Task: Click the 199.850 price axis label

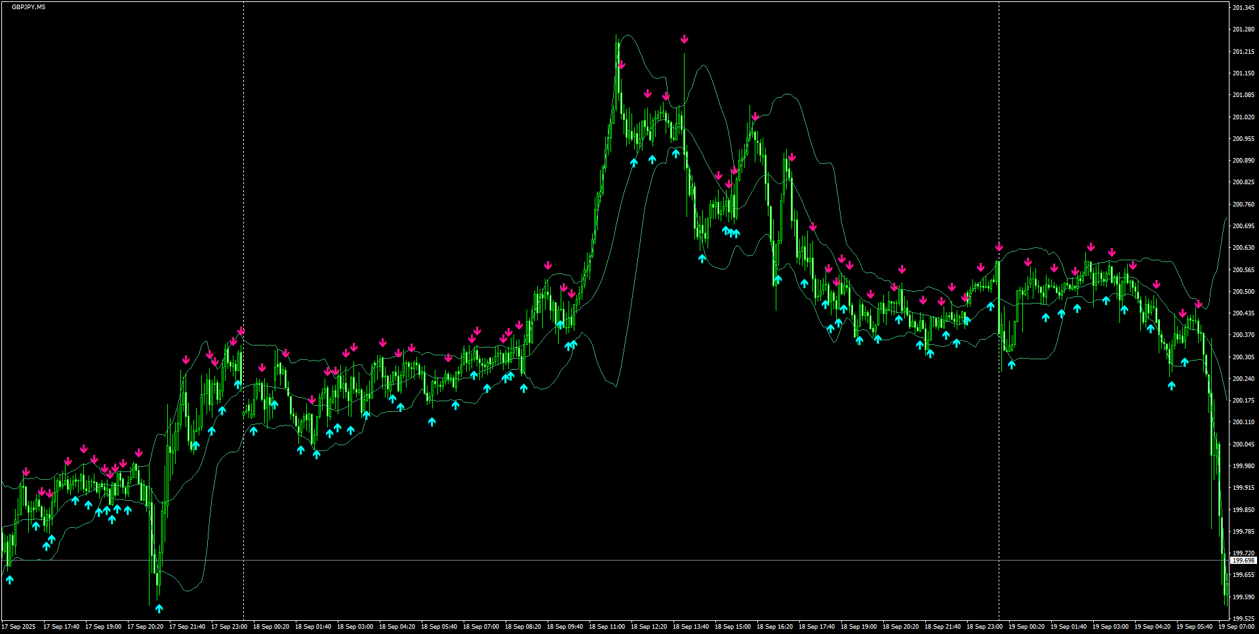Action: [1243, 510]
